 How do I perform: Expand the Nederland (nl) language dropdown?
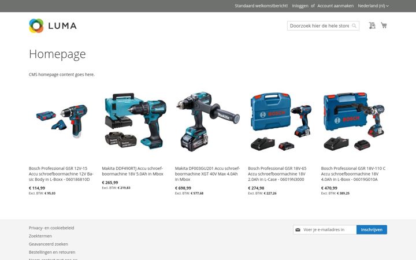point(373,6)
